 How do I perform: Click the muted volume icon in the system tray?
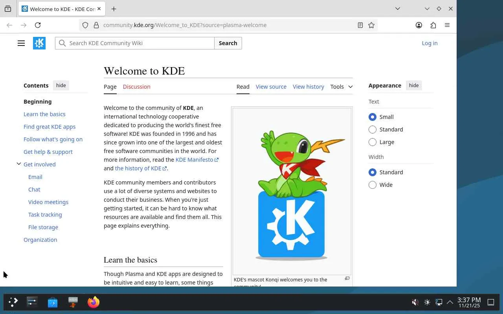pos(415,302)
